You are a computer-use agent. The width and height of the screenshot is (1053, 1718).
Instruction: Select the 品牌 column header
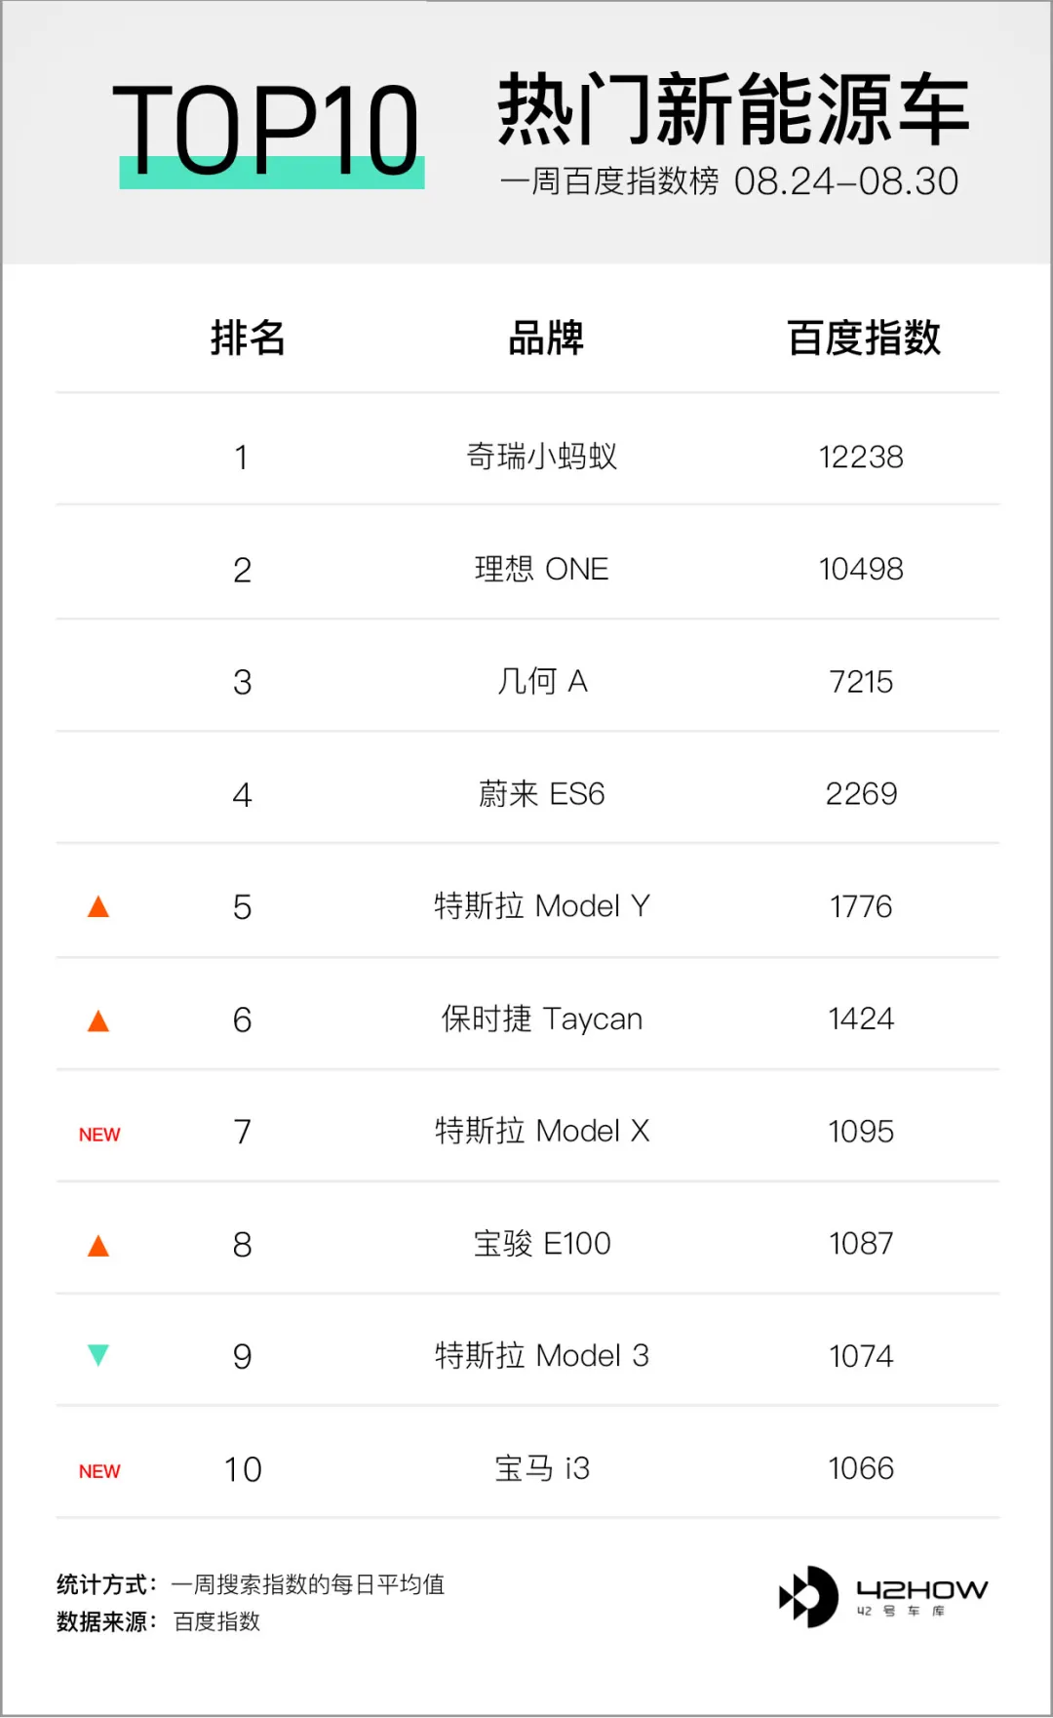click(545, 338)
